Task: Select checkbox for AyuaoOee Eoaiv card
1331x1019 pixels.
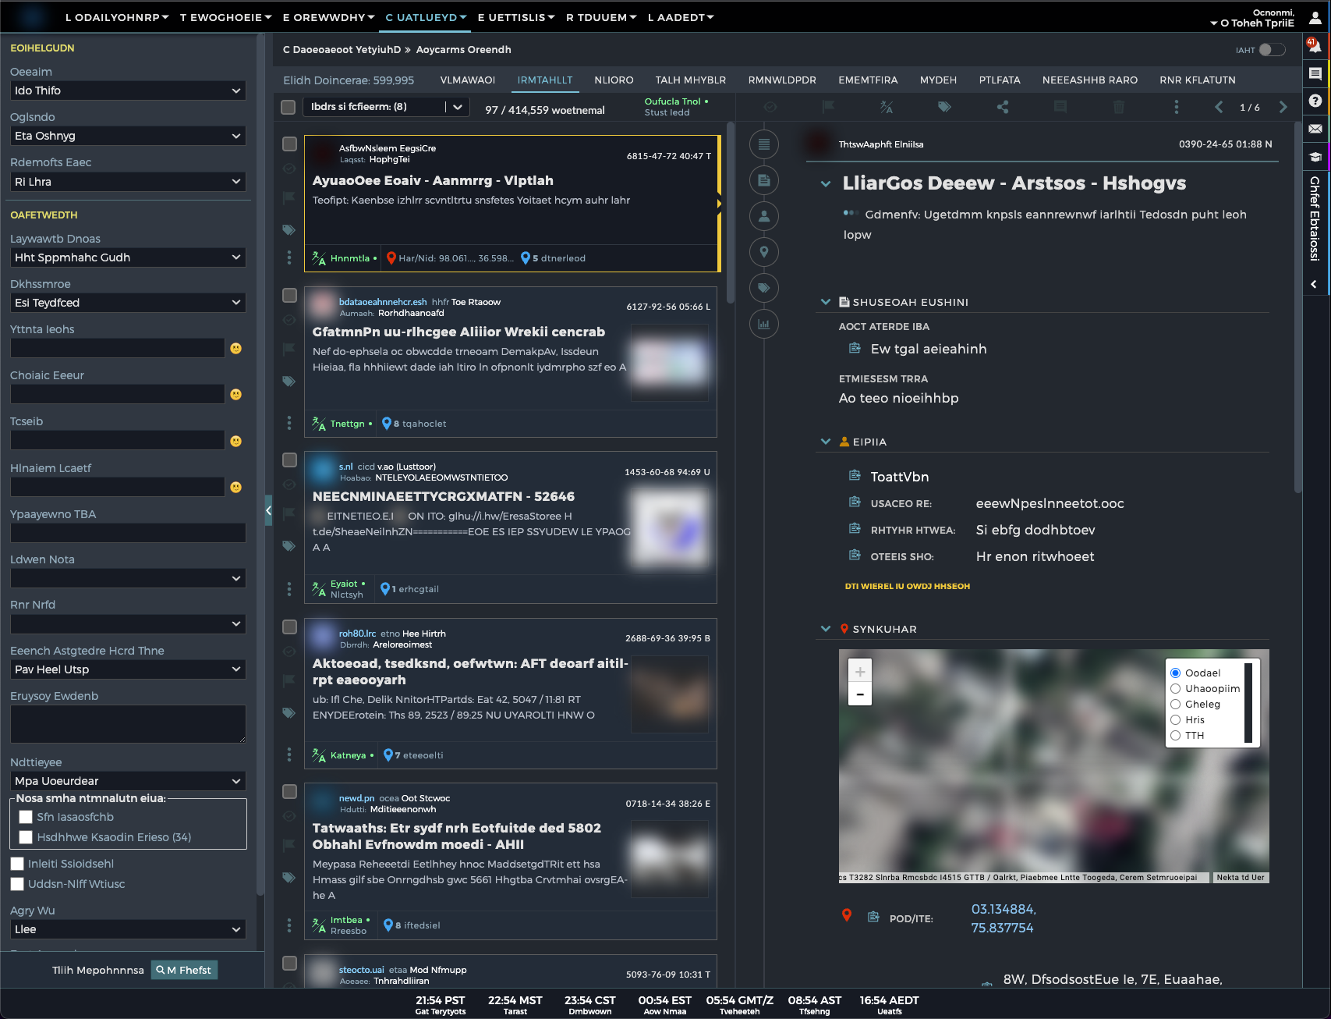Action: [x=289, y=144]
